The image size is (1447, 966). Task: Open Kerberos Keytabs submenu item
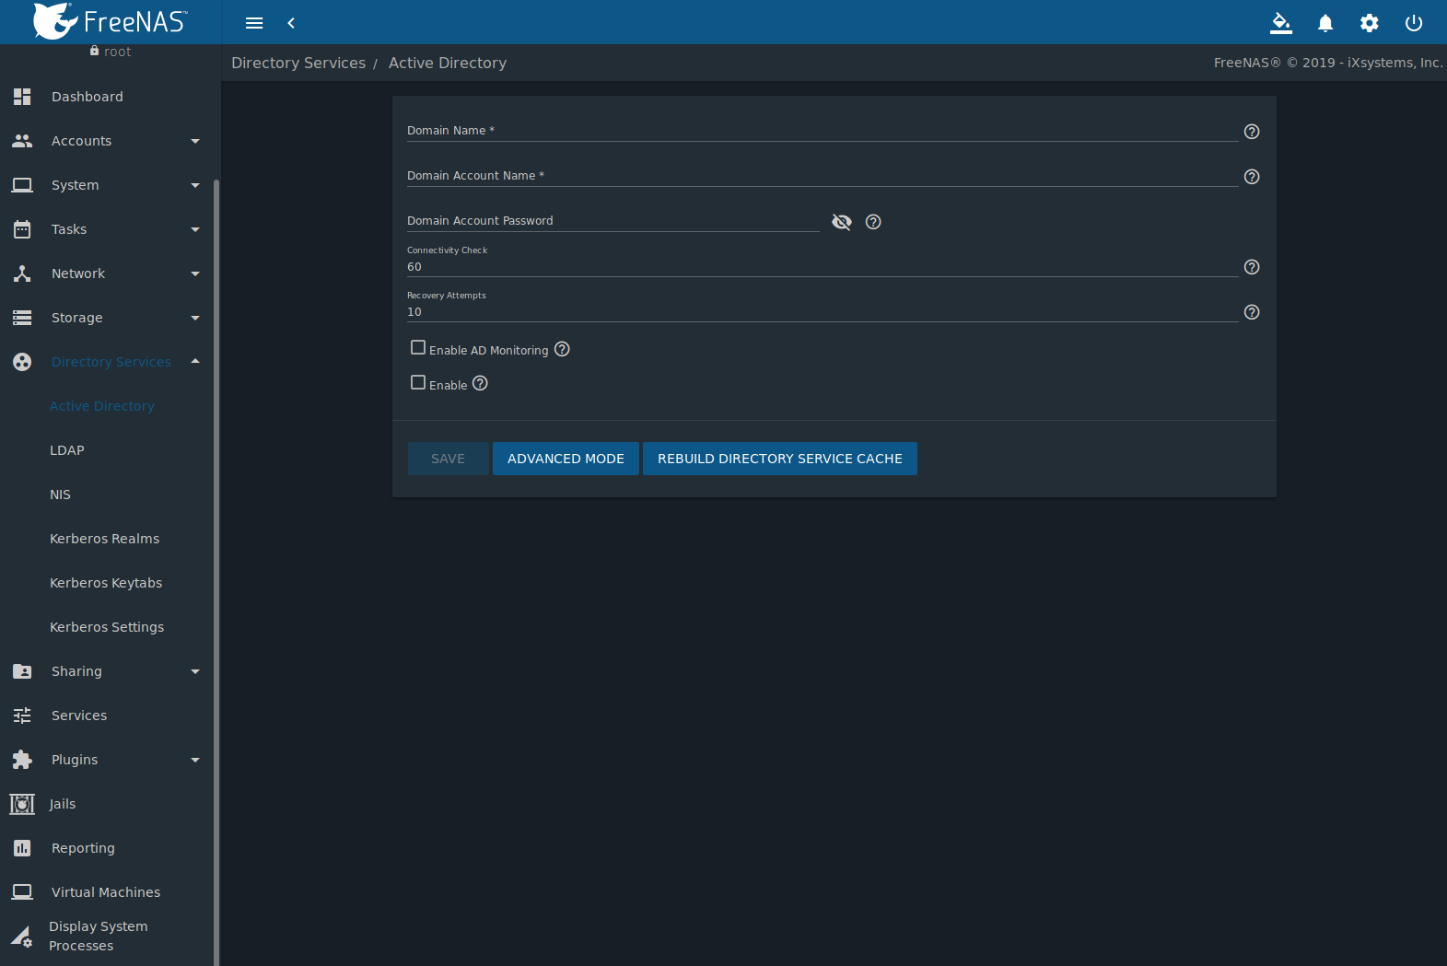pos(106,583)
